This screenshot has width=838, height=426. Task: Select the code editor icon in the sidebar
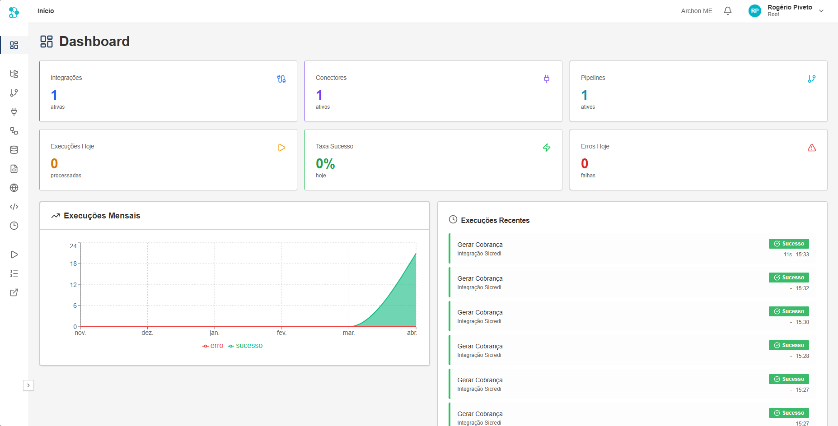(x=14, y=207)
